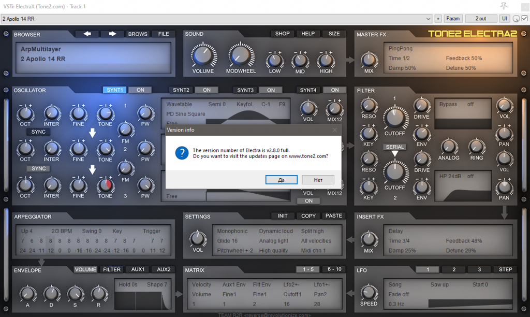Image resolution: width=530 pixels, height=317 pixels.
Task: Open filter 1 Bypass type selector
Action: coord(448,104)
